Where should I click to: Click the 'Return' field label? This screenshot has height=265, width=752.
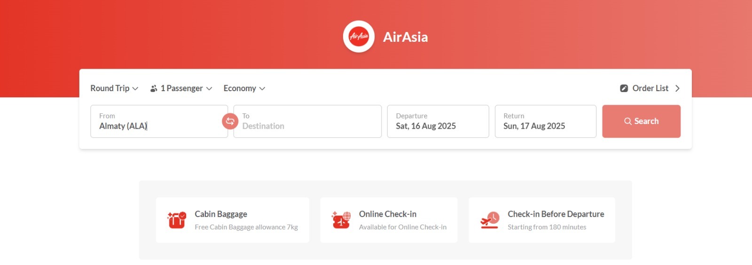click(x=514, y=116)
